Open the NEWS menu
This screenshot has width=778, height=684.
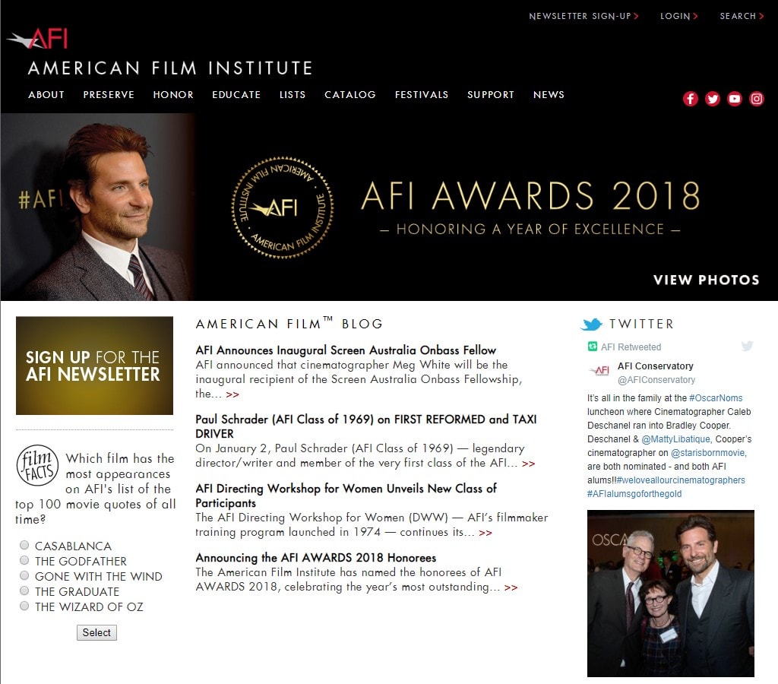[x=549, y=95]
